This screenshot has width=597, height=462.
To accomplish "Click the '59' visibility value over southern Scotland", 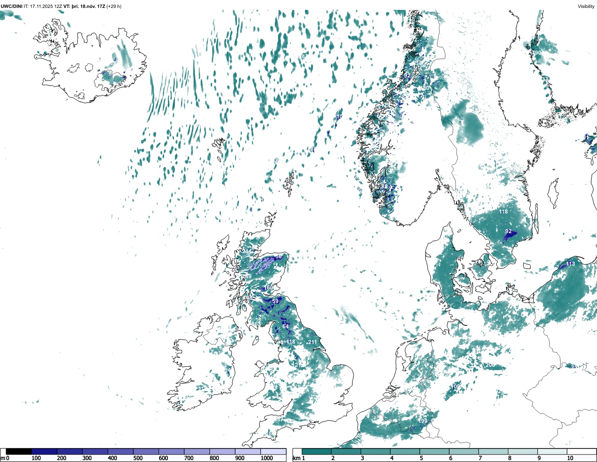I will tap(275, 301).
